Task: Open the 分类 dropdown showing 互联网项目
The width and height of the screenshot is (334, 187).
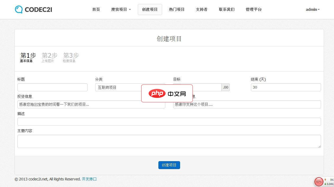Action: (130, 87)
